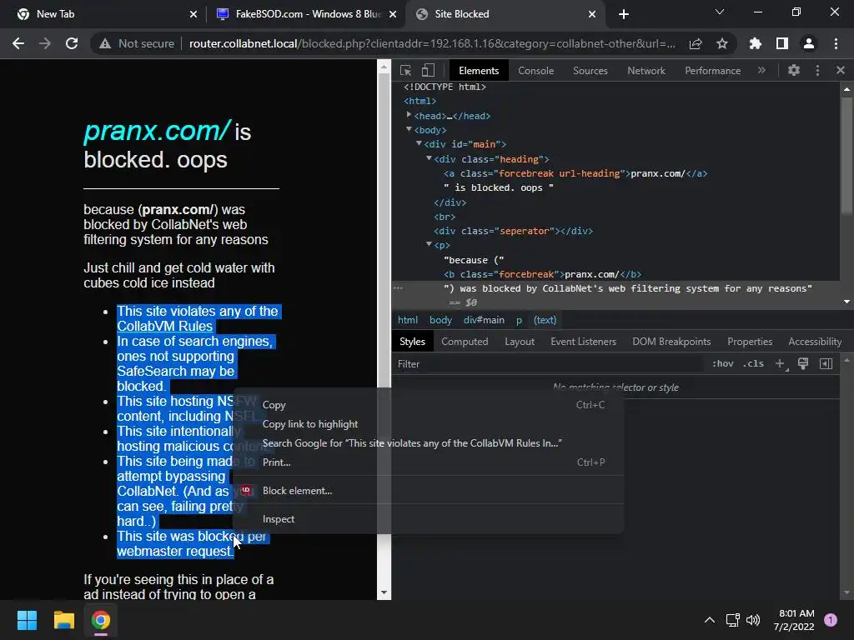Switch to the FakeBSOD.com tab
This screenshot has width=854, height=640.
click(308, 14)
